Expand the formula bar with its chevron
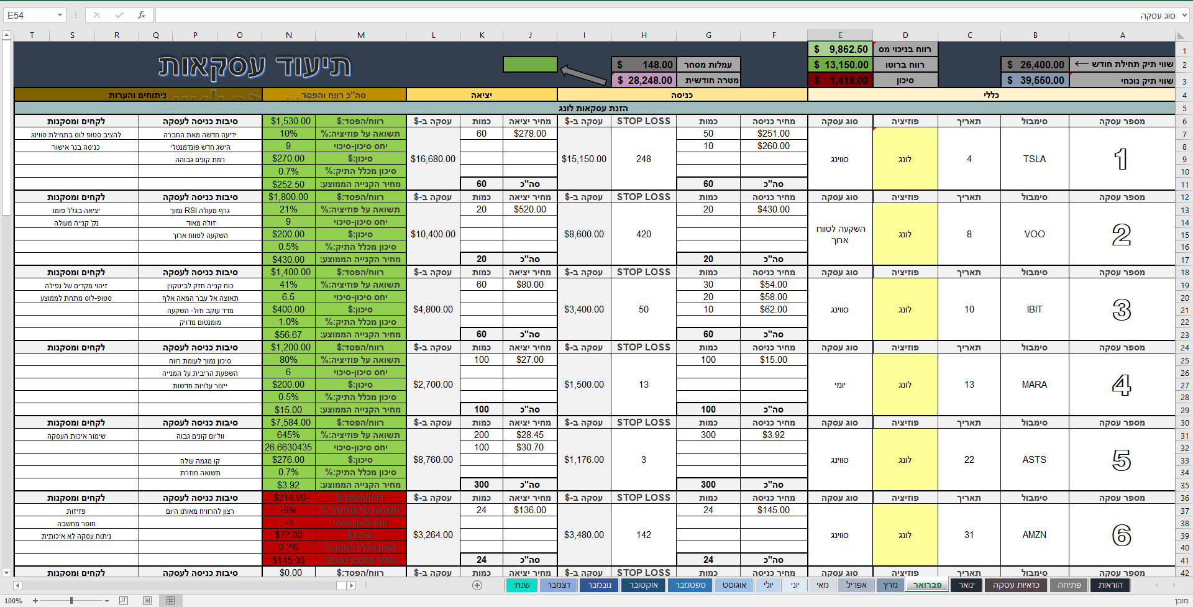Screen dimensions: 1193x607 pos(1185,15)
